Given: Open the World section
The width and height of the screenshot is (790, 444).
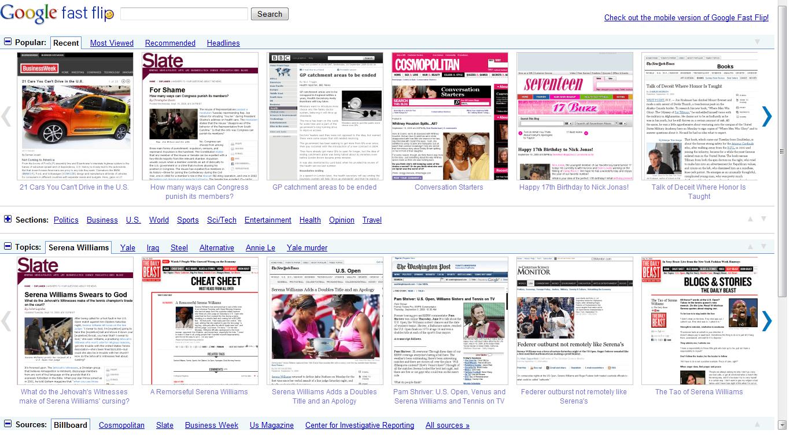Looking at the screenshot, I should [159, 220].
